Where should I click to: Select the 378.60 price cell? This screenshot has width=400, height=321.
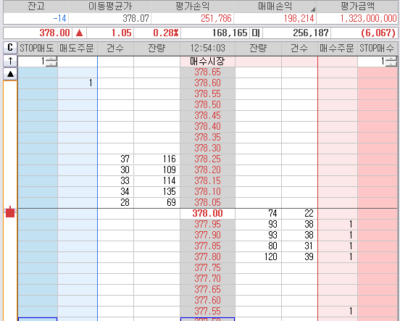click(207, 83)
